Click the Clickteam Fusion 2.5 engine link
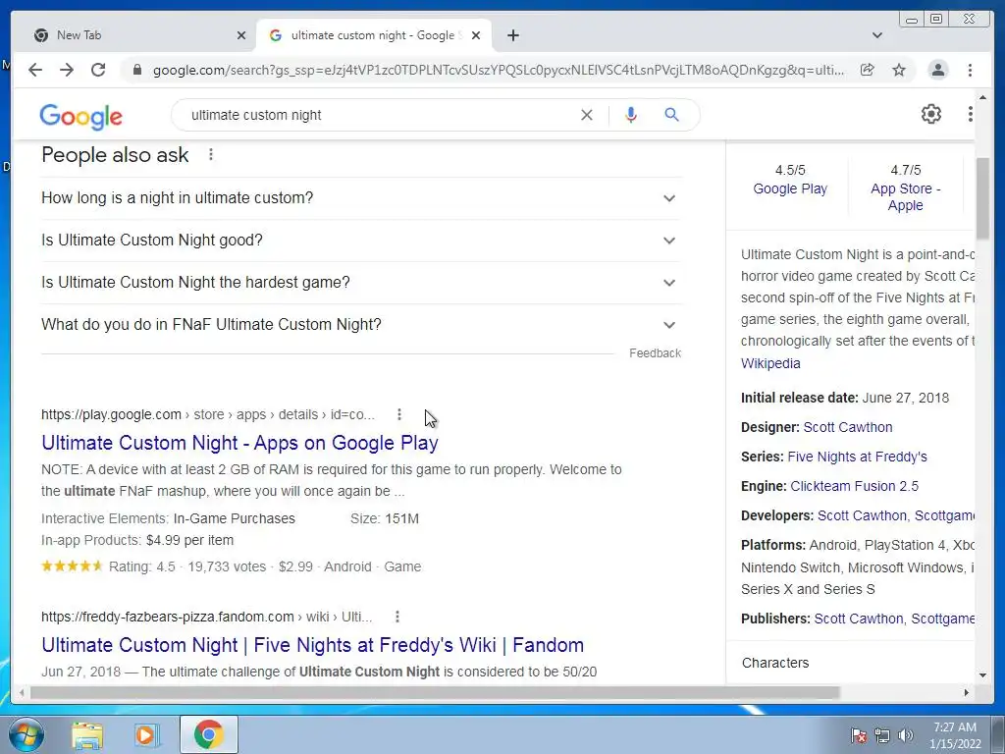The width and height of the screenshot is (1005, 754). pos(855,487)
